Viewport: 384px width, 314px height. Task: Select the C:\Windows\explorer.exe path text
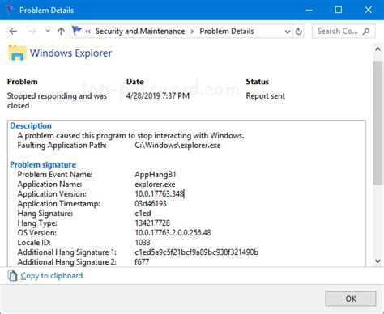(177, 146)
